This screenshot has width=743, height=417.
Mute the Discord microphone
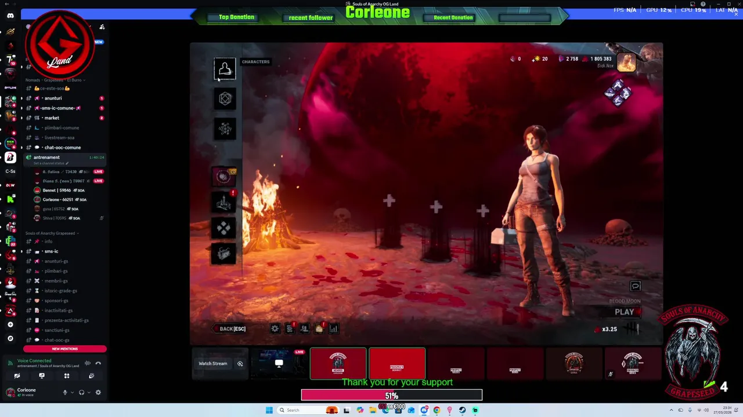tap(65, 392)
